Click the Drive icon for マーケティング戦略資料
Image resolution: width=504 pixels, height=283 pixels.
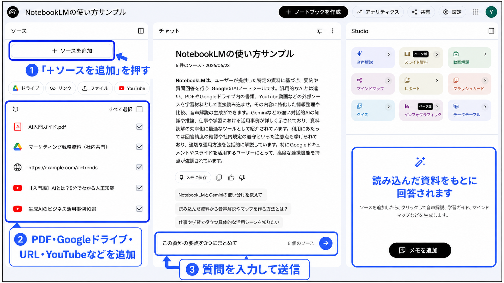(18, 147)
